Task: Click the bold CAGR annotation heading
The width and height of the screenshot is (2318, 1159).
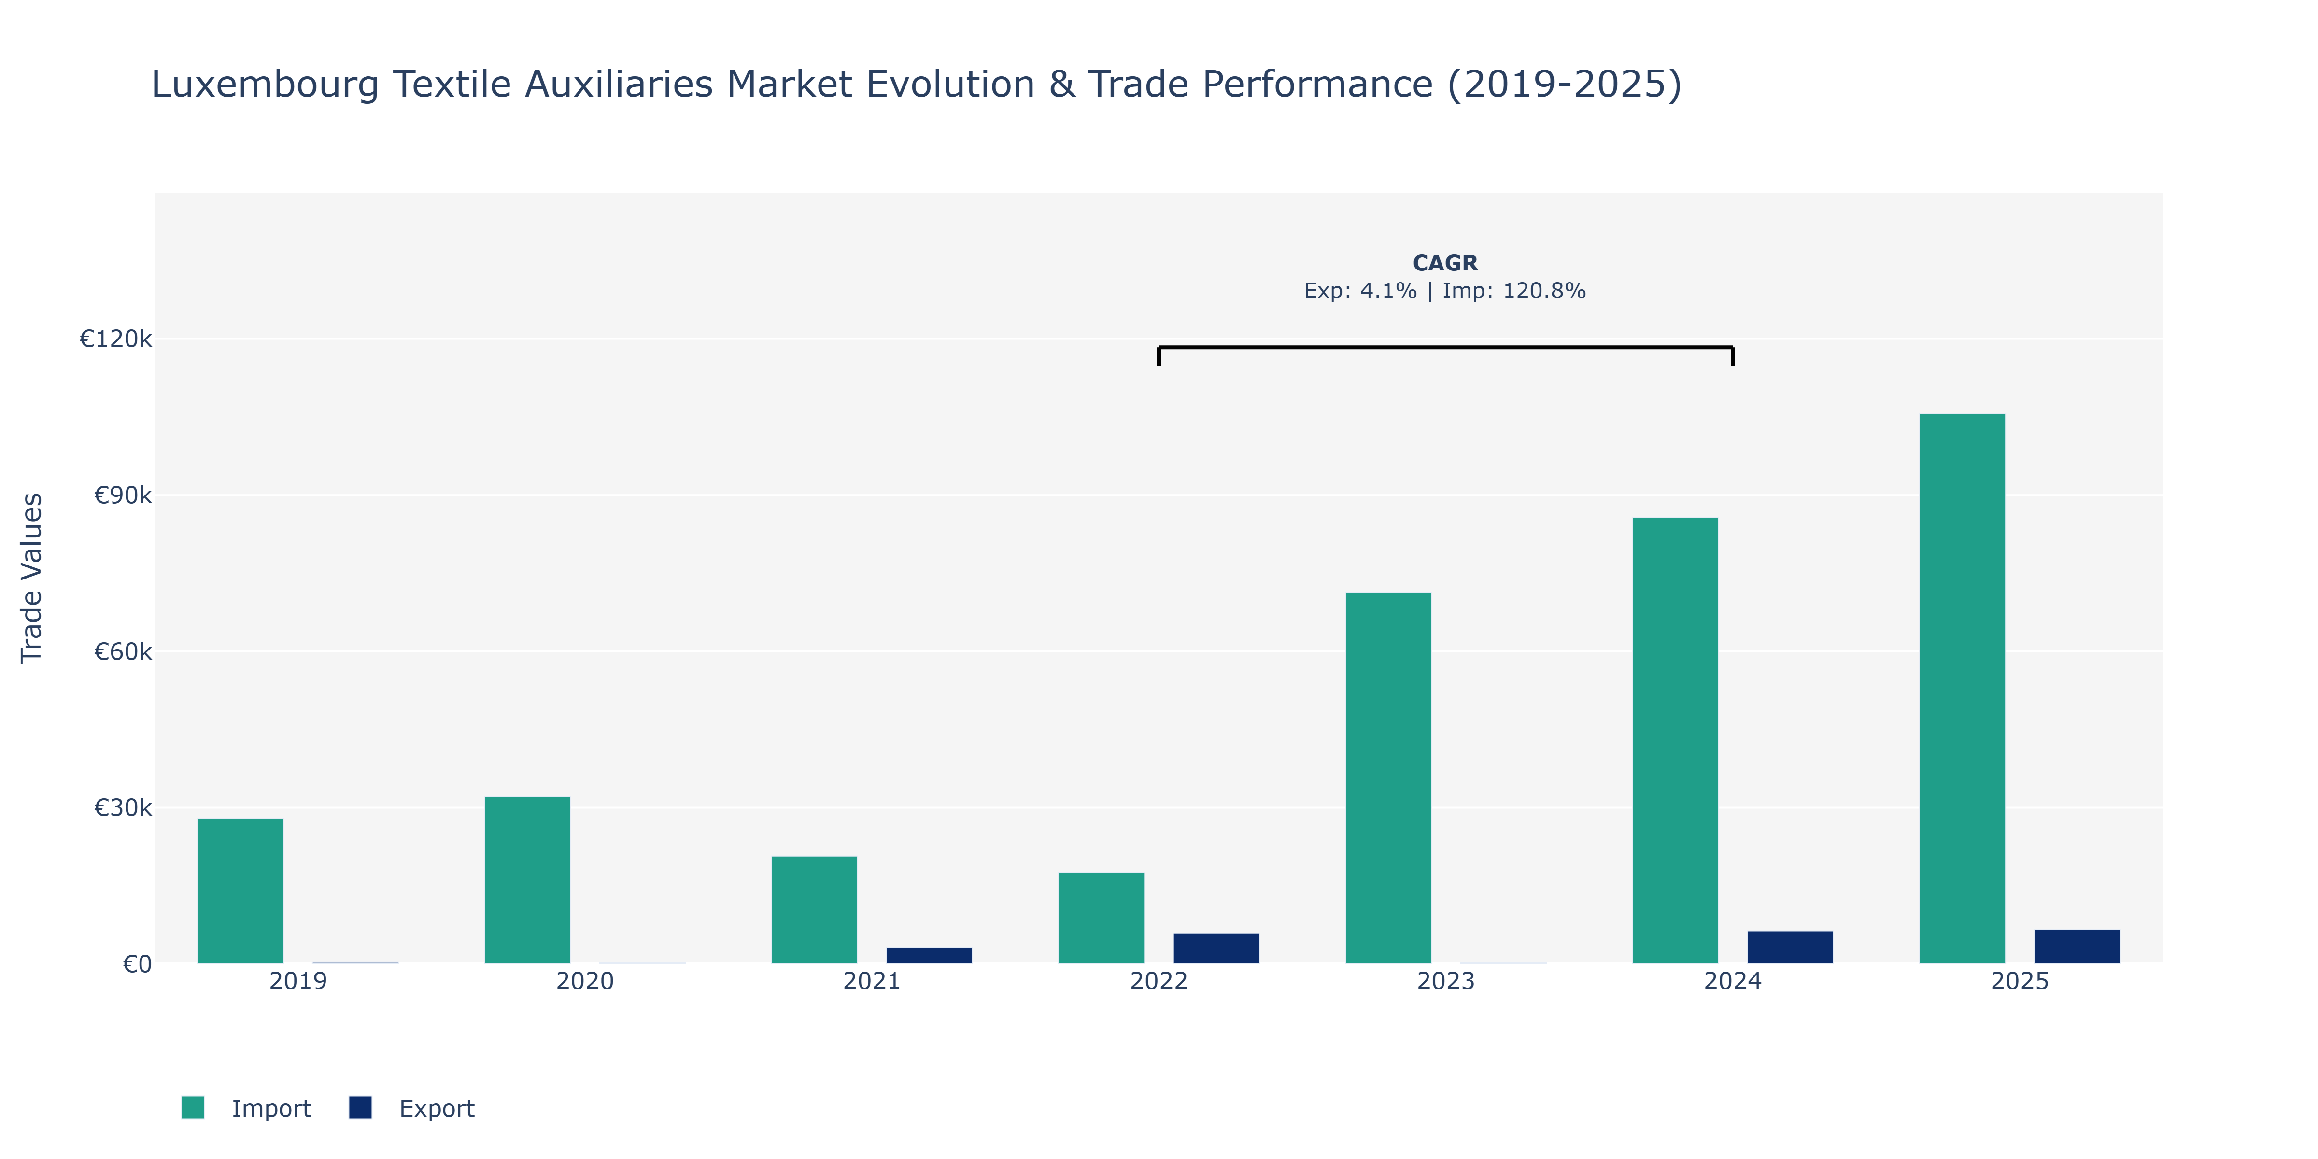Action: pyautogui.click(x=1445, y=263)
